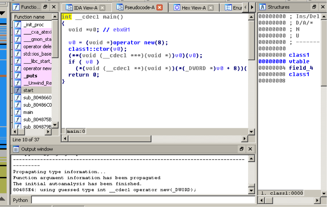Open the partially visible Enums tab
327x207 pixels.
[234, 8]
